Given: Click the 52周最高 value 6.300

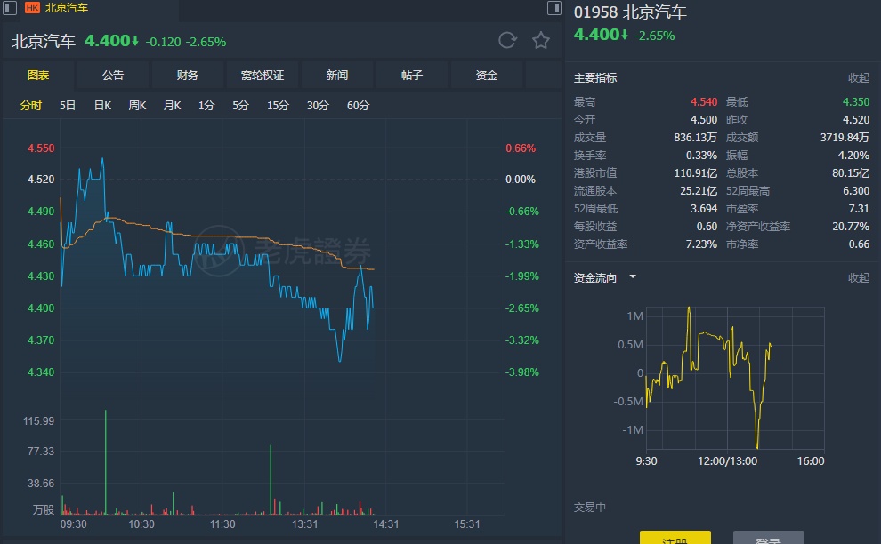Looking at the screenshot, I should point(856,191).
